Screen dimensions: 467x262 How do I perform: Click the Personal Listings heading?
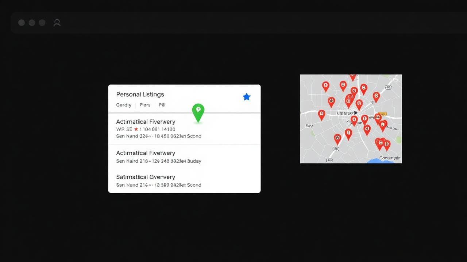(x=140, y=94)
